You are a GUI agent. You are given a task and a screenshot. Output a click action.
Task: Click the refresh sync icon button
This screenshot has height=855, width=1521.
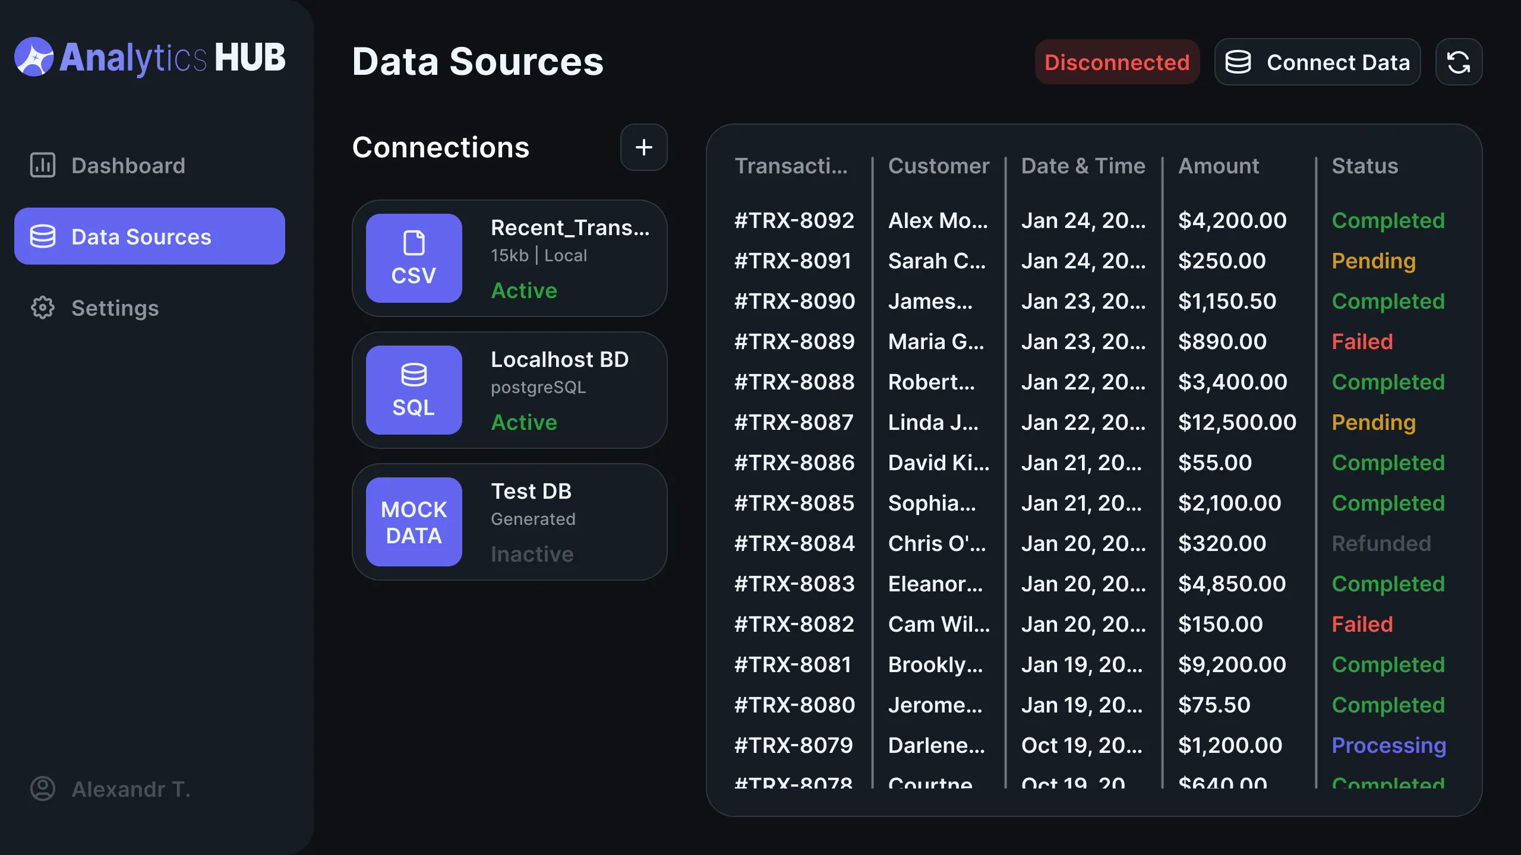1458,62
